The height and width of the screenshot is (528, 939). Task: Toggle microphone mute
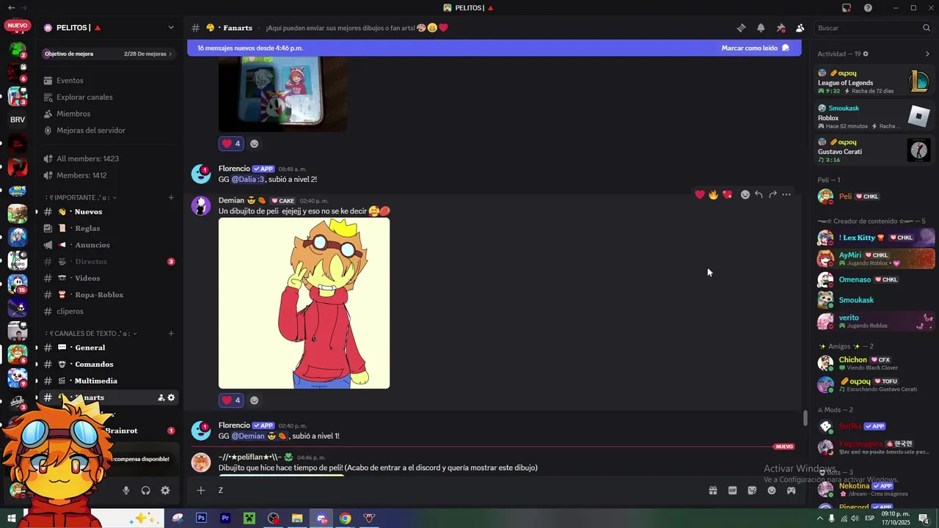126,491
